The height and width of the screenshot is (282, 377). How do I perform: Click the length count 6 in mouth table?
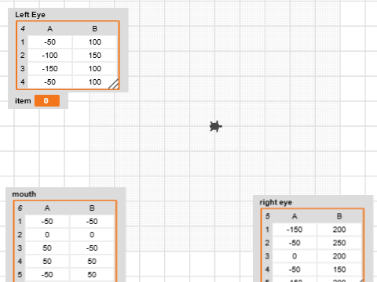click(20, 208)
